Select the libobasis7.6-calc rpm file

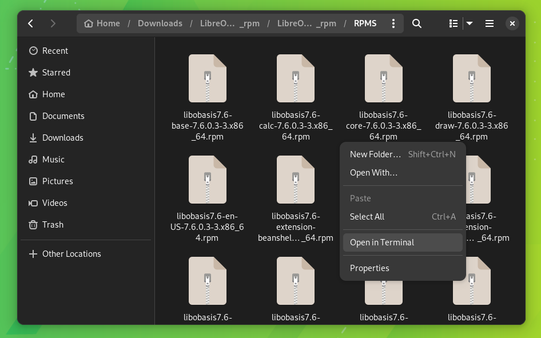click(x=296, y=78)
